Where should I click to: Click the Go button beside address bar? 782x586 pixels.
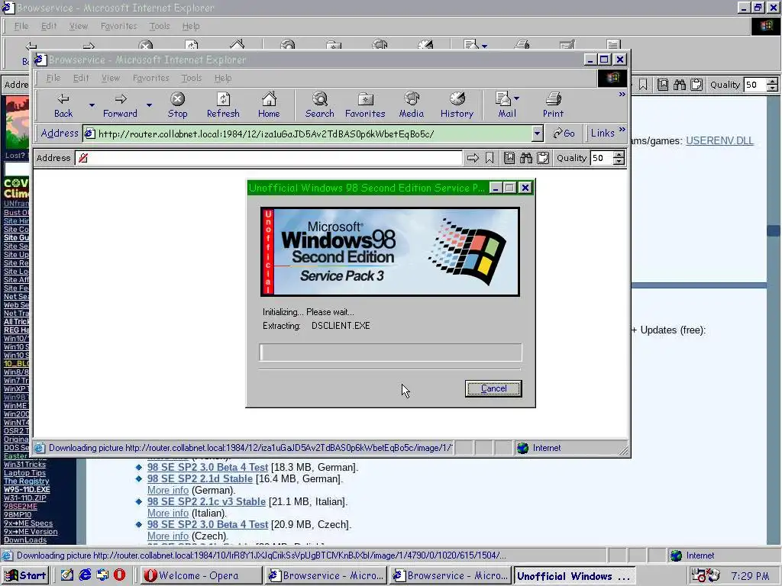(x=564, y=133)
